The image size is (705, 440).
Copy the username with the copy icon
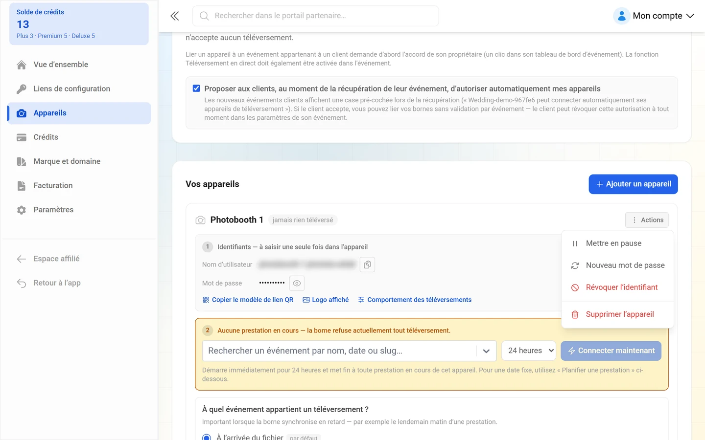pos(367,264)
